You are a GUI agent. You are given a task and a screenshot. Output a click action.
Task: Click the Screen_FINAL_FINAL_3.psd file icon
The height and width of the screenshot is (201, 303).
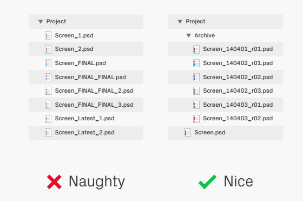tap(48, 105)
